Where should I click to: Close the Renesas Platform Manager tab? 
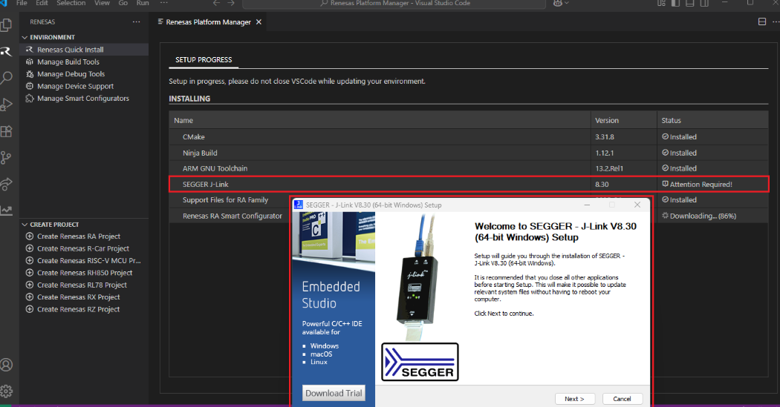pos(259,22)
